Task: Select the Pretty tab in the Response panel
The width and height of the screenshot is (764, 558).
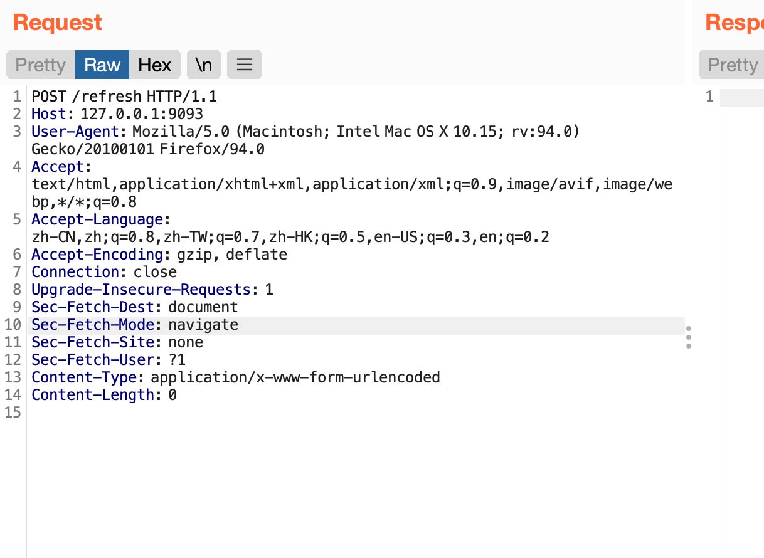Action: pyautogui.click(x=733, y=65)
